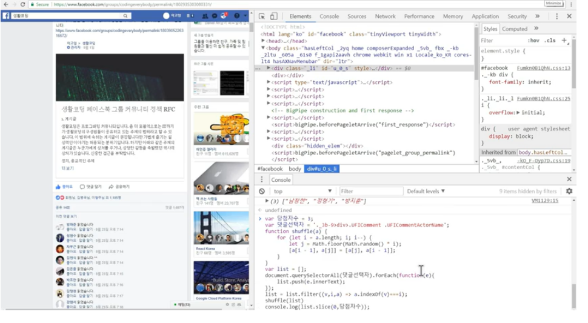Open VM1129:15 source link
Screen dimensions: 588x323
coord(545,201)
